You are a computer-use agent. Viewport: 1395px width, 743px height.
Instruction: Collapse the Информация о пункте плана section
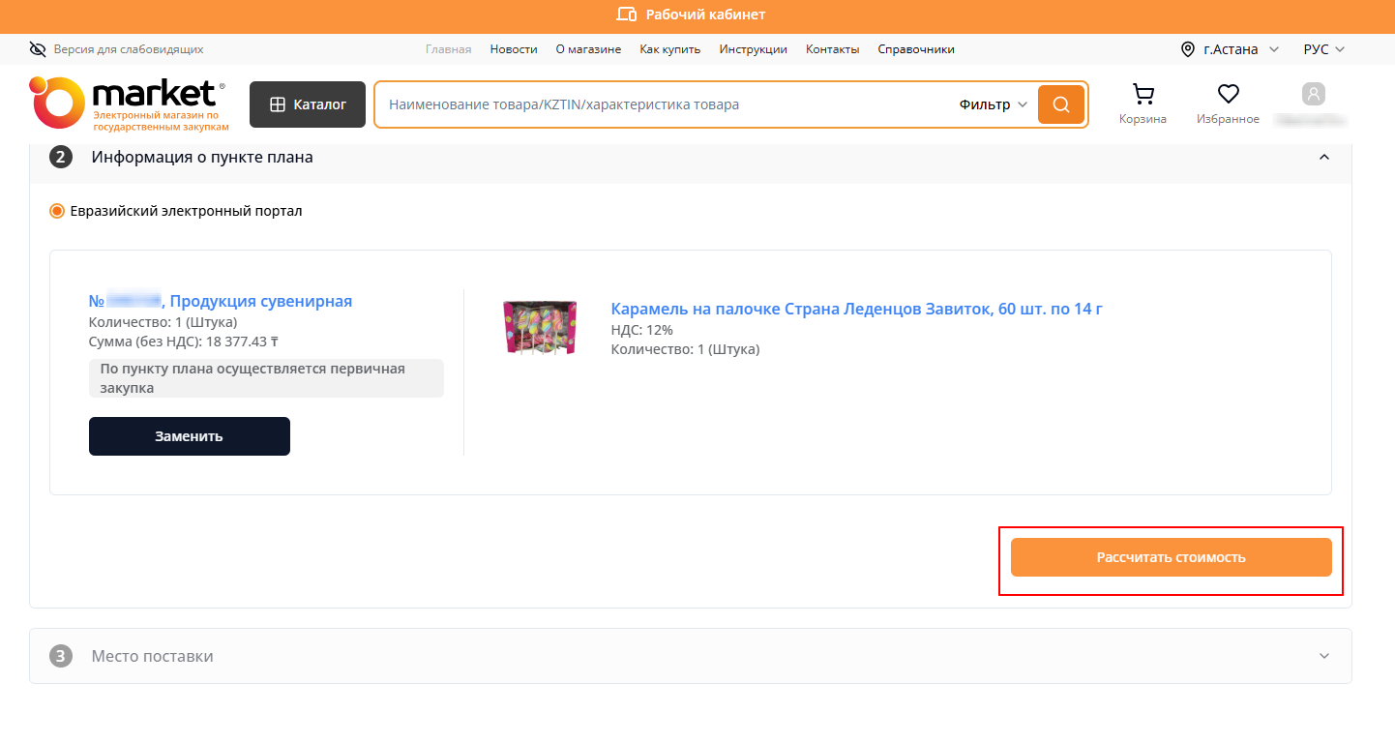pyautogui.click(x=1324, y=157)
